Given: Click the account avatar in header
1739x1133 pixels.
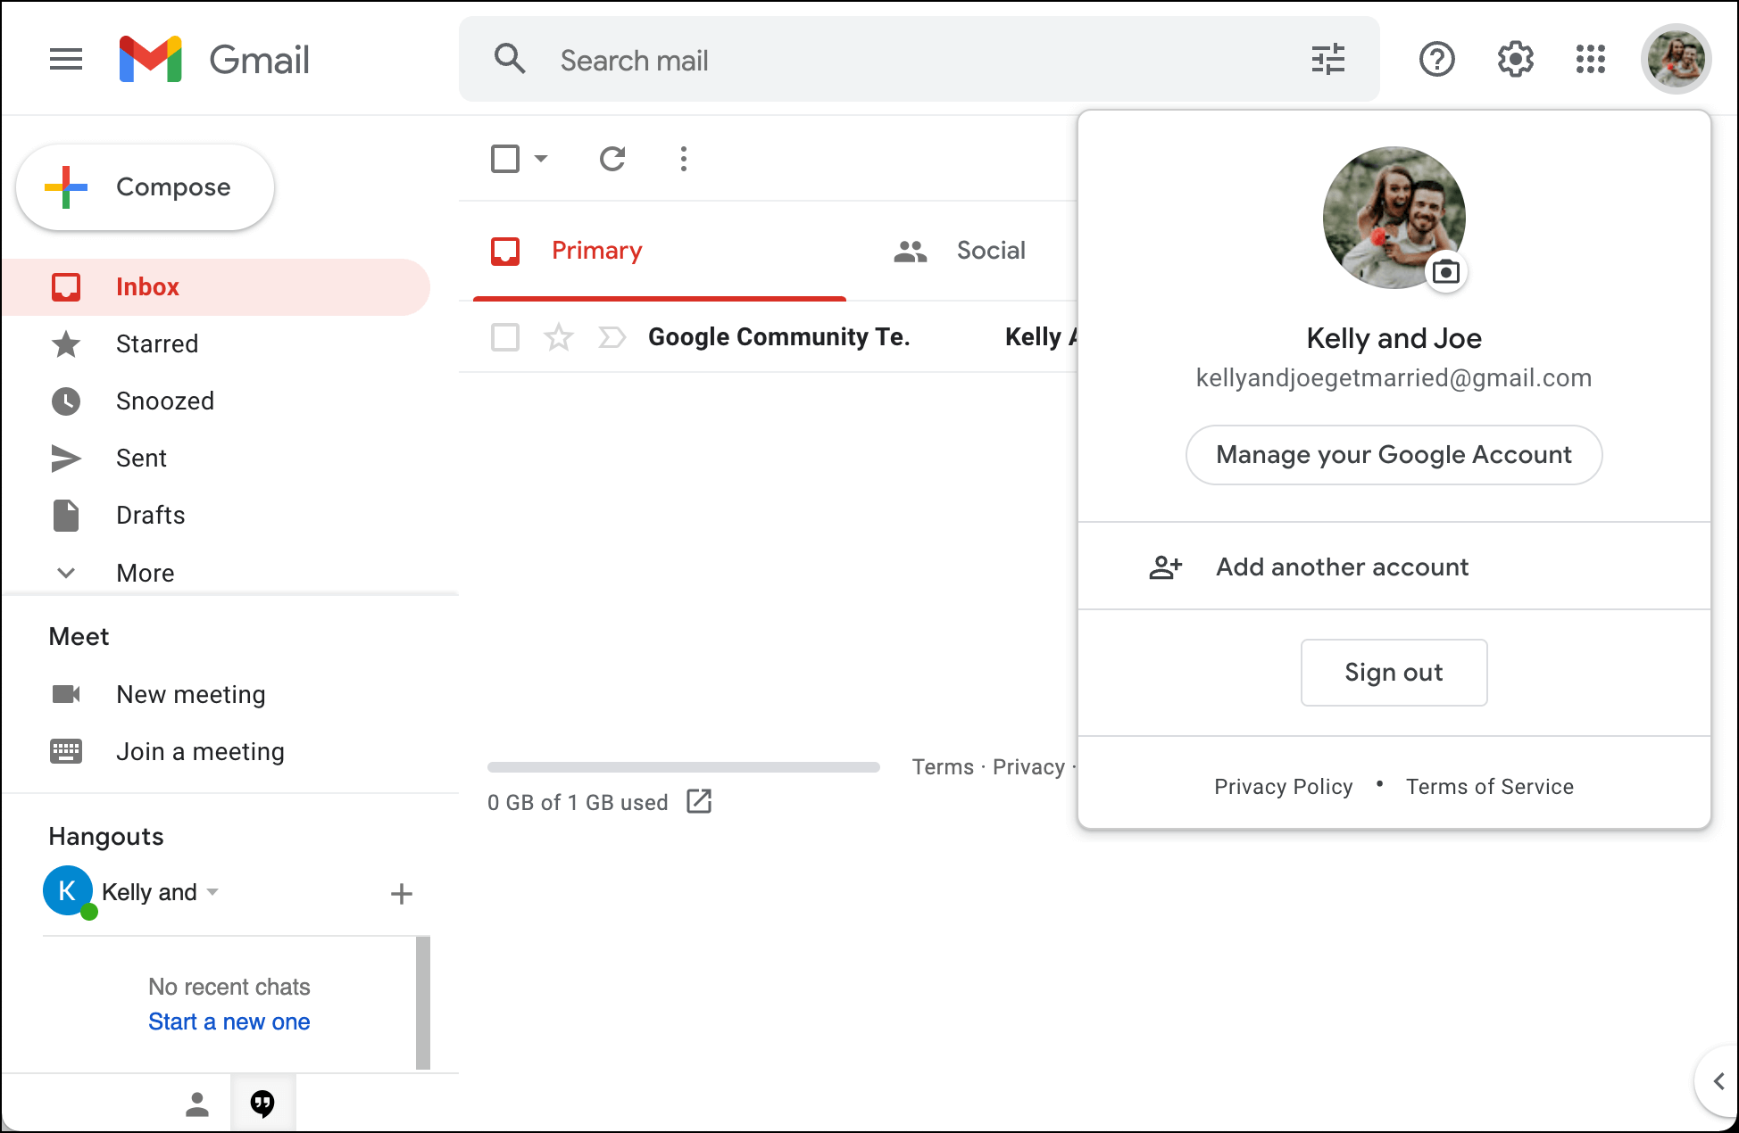Looking at the screenshot, I should click(1676, 60).
